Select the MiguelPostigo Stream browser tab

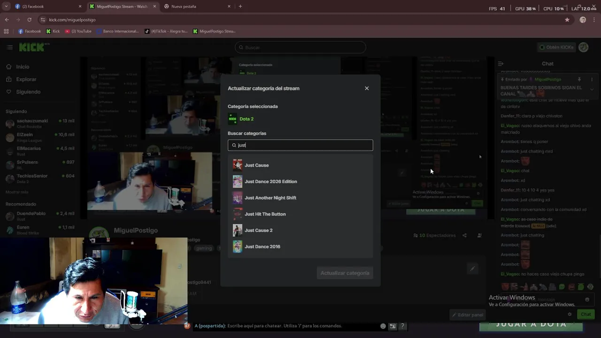123,7
